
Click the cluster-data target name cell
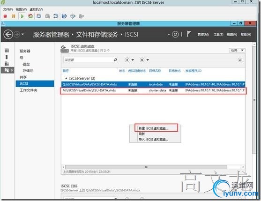157,90
